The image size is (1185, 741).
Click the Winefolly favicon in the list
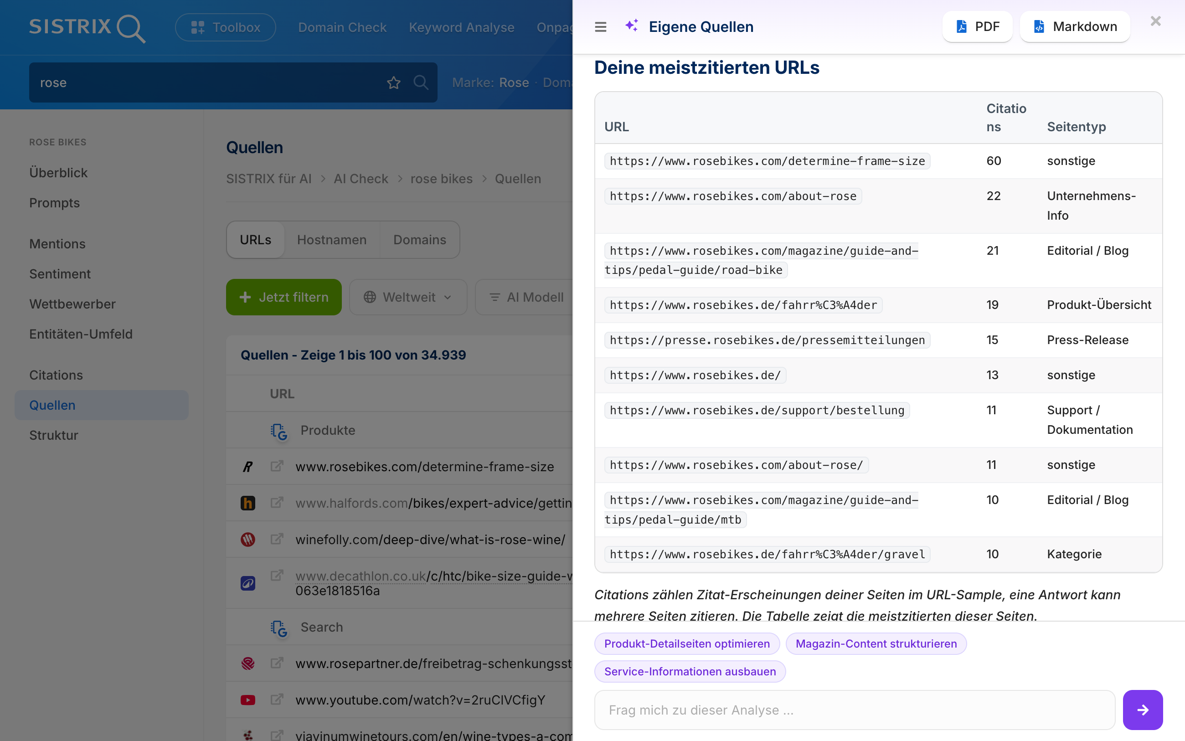[x=248, y=540]
